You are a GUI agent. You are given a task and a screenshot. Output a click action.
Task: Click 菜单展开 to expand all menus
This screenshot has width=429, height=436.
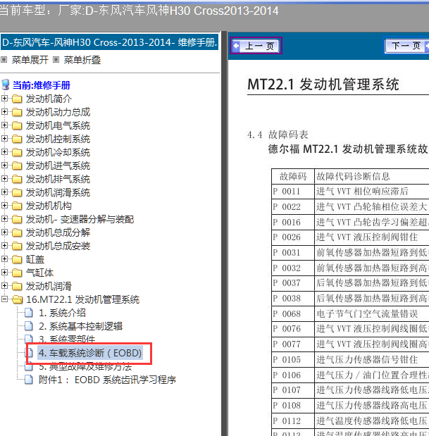click(x=30, y=60)
